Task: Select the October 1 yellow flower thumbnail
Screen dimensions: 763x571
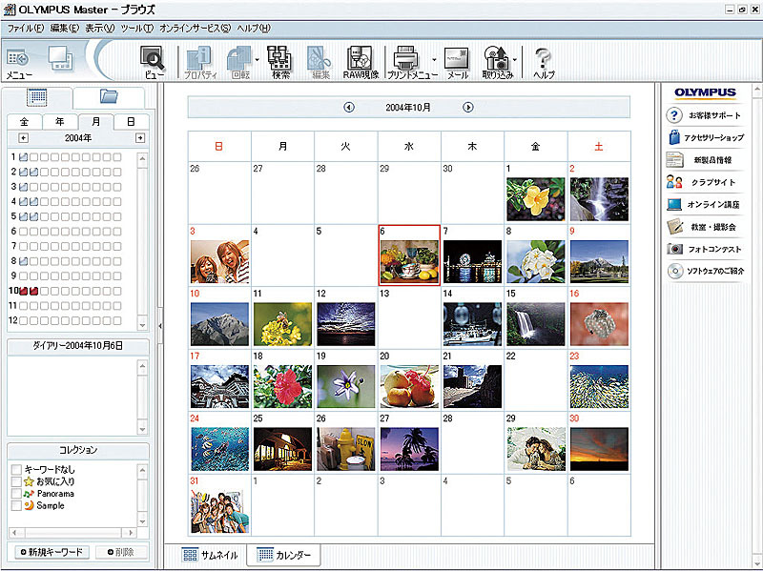Action: pos(536,199)
